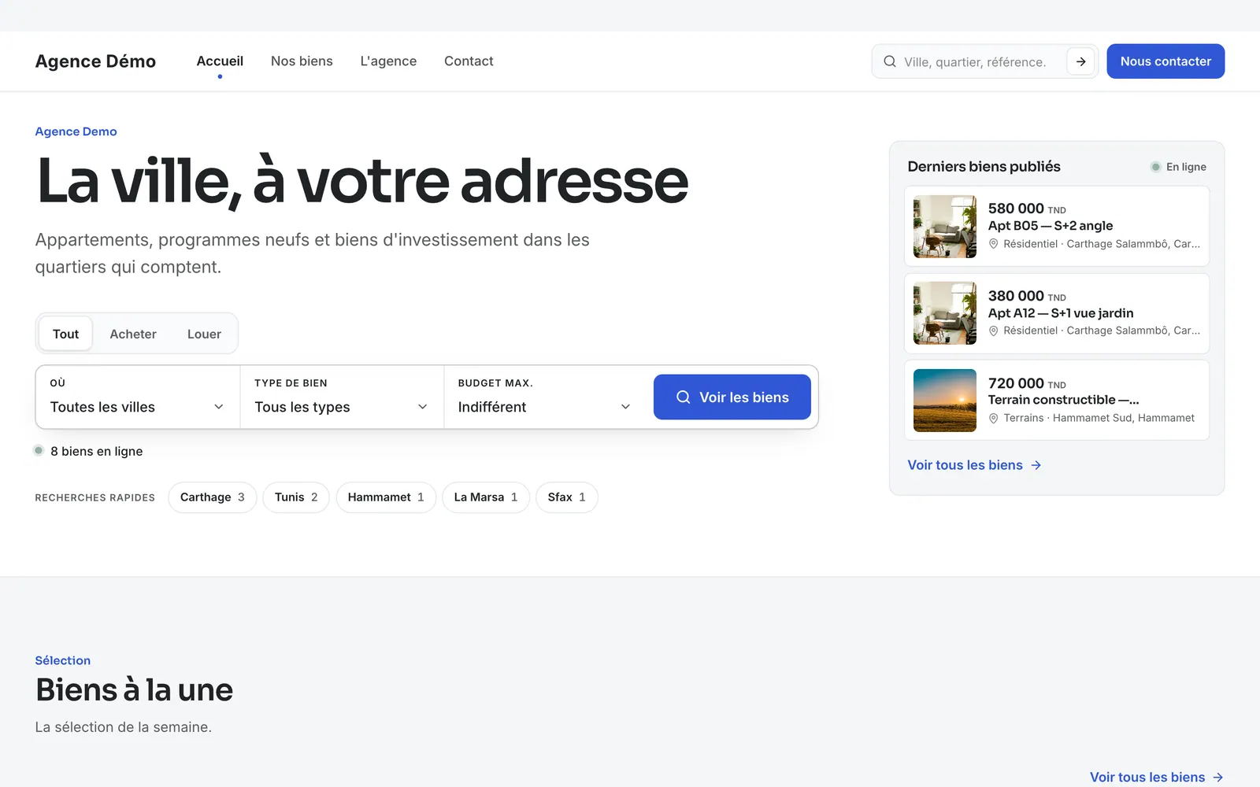Open the Tous les types dropdown

coord(342,397)
